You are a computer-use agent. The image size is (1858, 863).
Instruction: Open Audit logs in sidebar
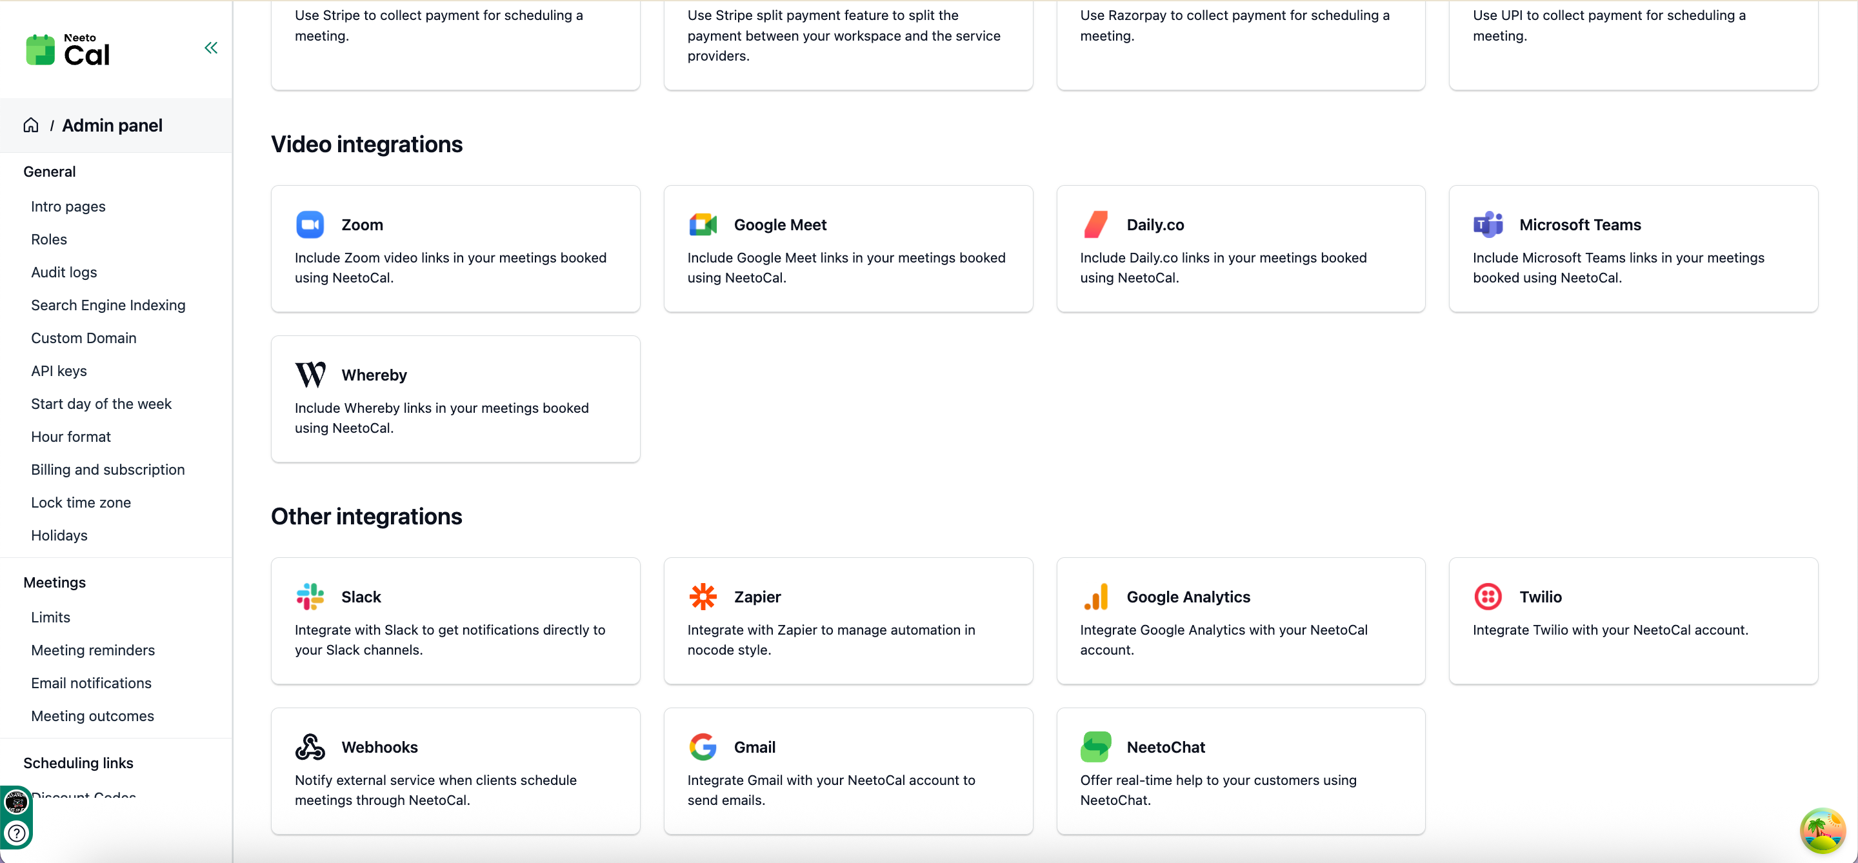click(x=65, y=273)
